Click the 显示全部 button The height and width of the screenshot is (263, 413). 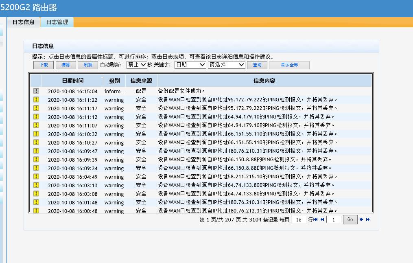pos(289,65)
